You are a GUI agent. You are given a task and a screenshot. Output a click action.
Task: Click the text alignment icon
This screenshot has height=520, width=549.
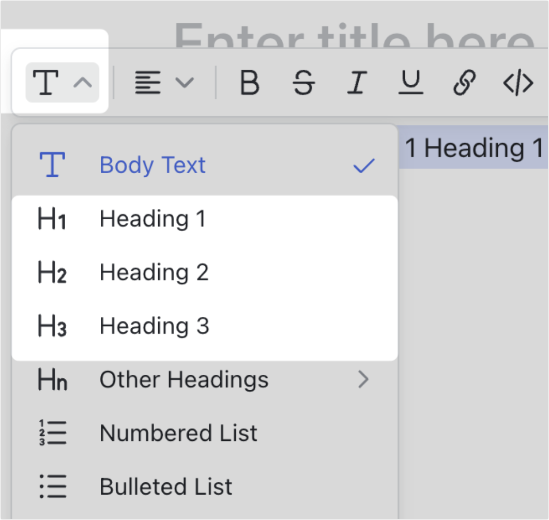coord(147,82)
